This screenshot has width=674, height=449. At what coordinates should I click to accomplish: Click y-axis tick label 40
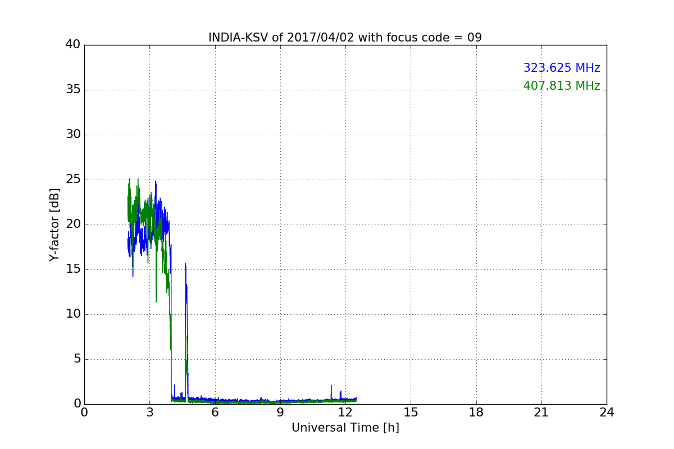73,45
